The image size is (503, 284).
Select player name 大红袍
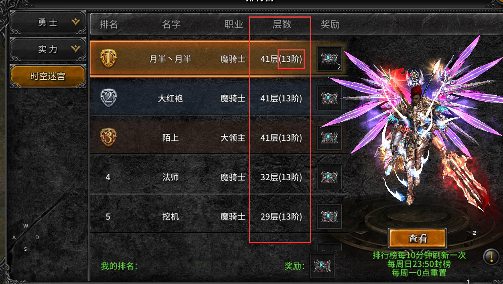[x=170, y=98]
